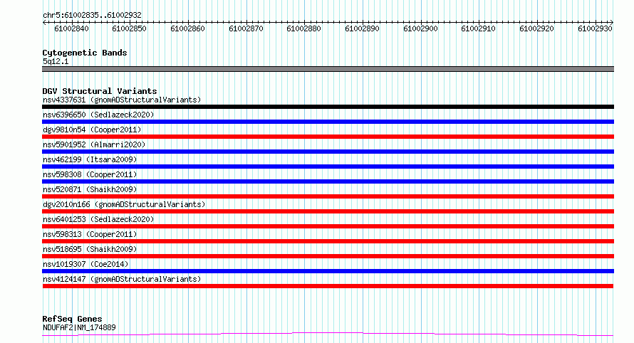
Task: Select the 5q12.1 band label
Action: pyautogui.click(x=56, y=61)
